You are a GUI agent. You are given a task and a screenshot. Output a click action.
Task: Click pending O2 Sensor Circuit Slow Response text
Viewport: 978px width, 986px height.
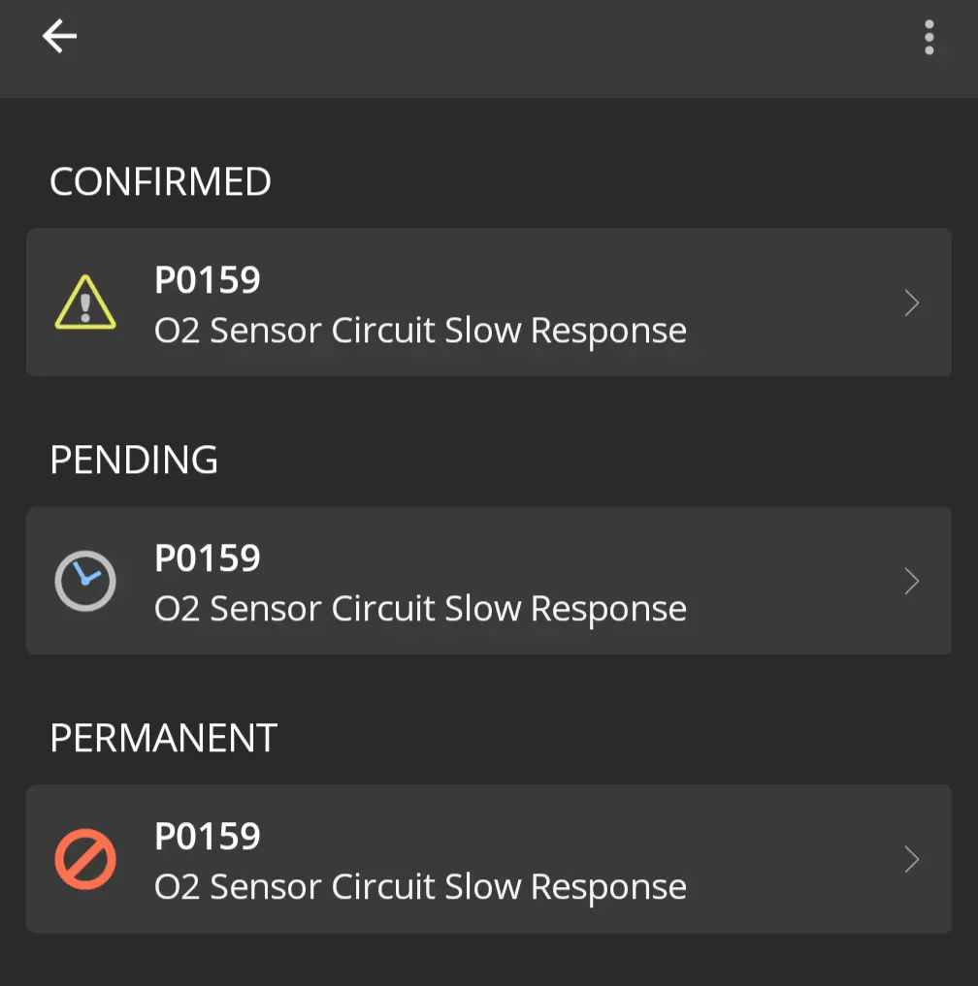420,609
